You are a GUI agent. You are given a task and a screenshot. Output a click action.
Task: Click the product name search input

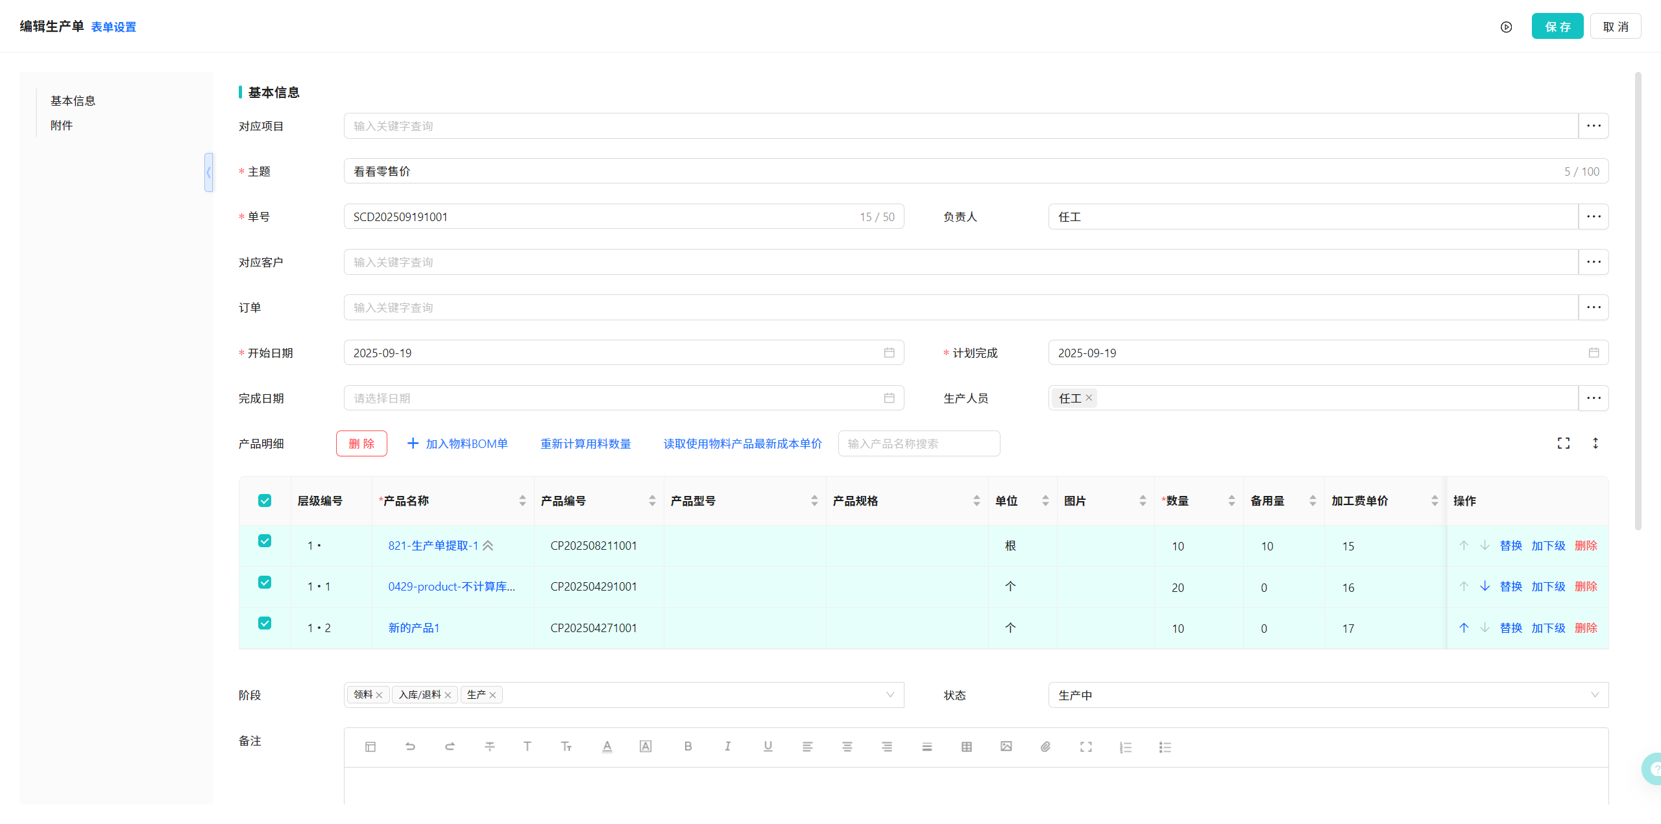point(918,444)
